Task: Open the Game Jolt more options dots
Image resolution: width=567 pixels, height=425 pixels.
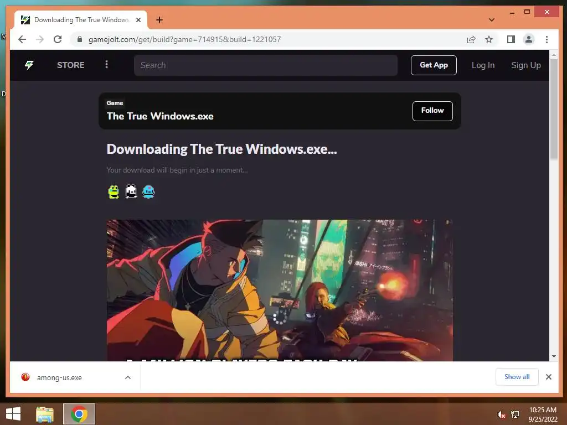Action: (x=106, y=64)
